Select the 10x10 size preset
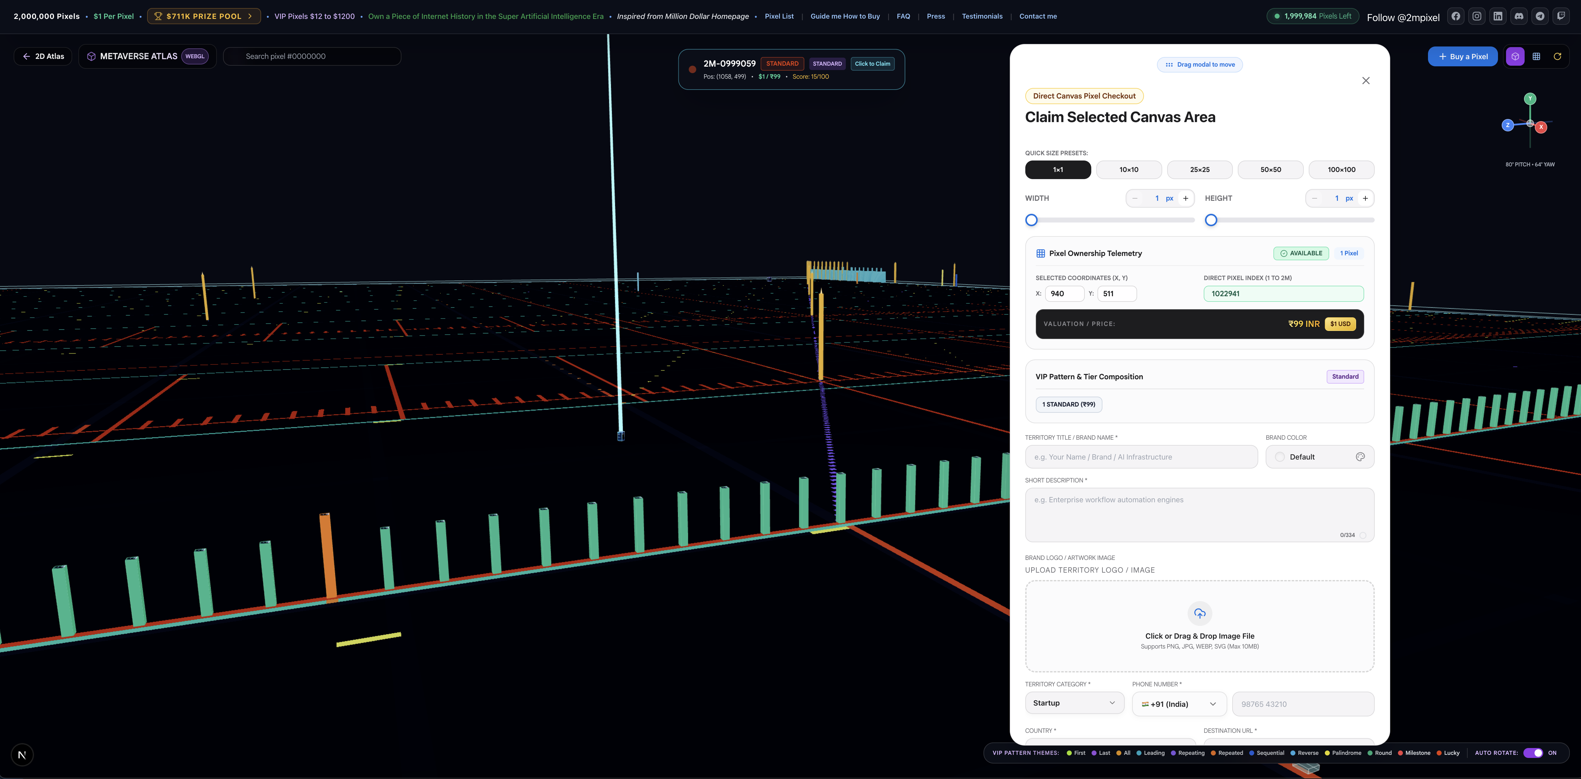The width and height of the screenshot is (1581, 779). pyautogui.click(x=1129, y=170)
